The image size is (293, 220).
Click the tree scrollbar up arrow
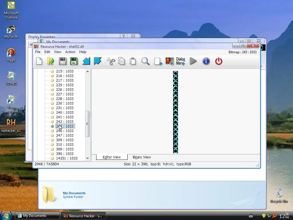pos(88,71)
